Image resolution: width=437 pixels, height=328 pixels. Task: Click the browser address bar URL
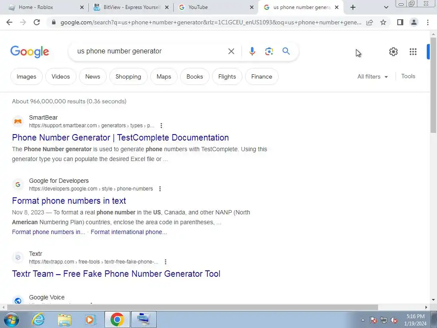click(x=211, y=22)
